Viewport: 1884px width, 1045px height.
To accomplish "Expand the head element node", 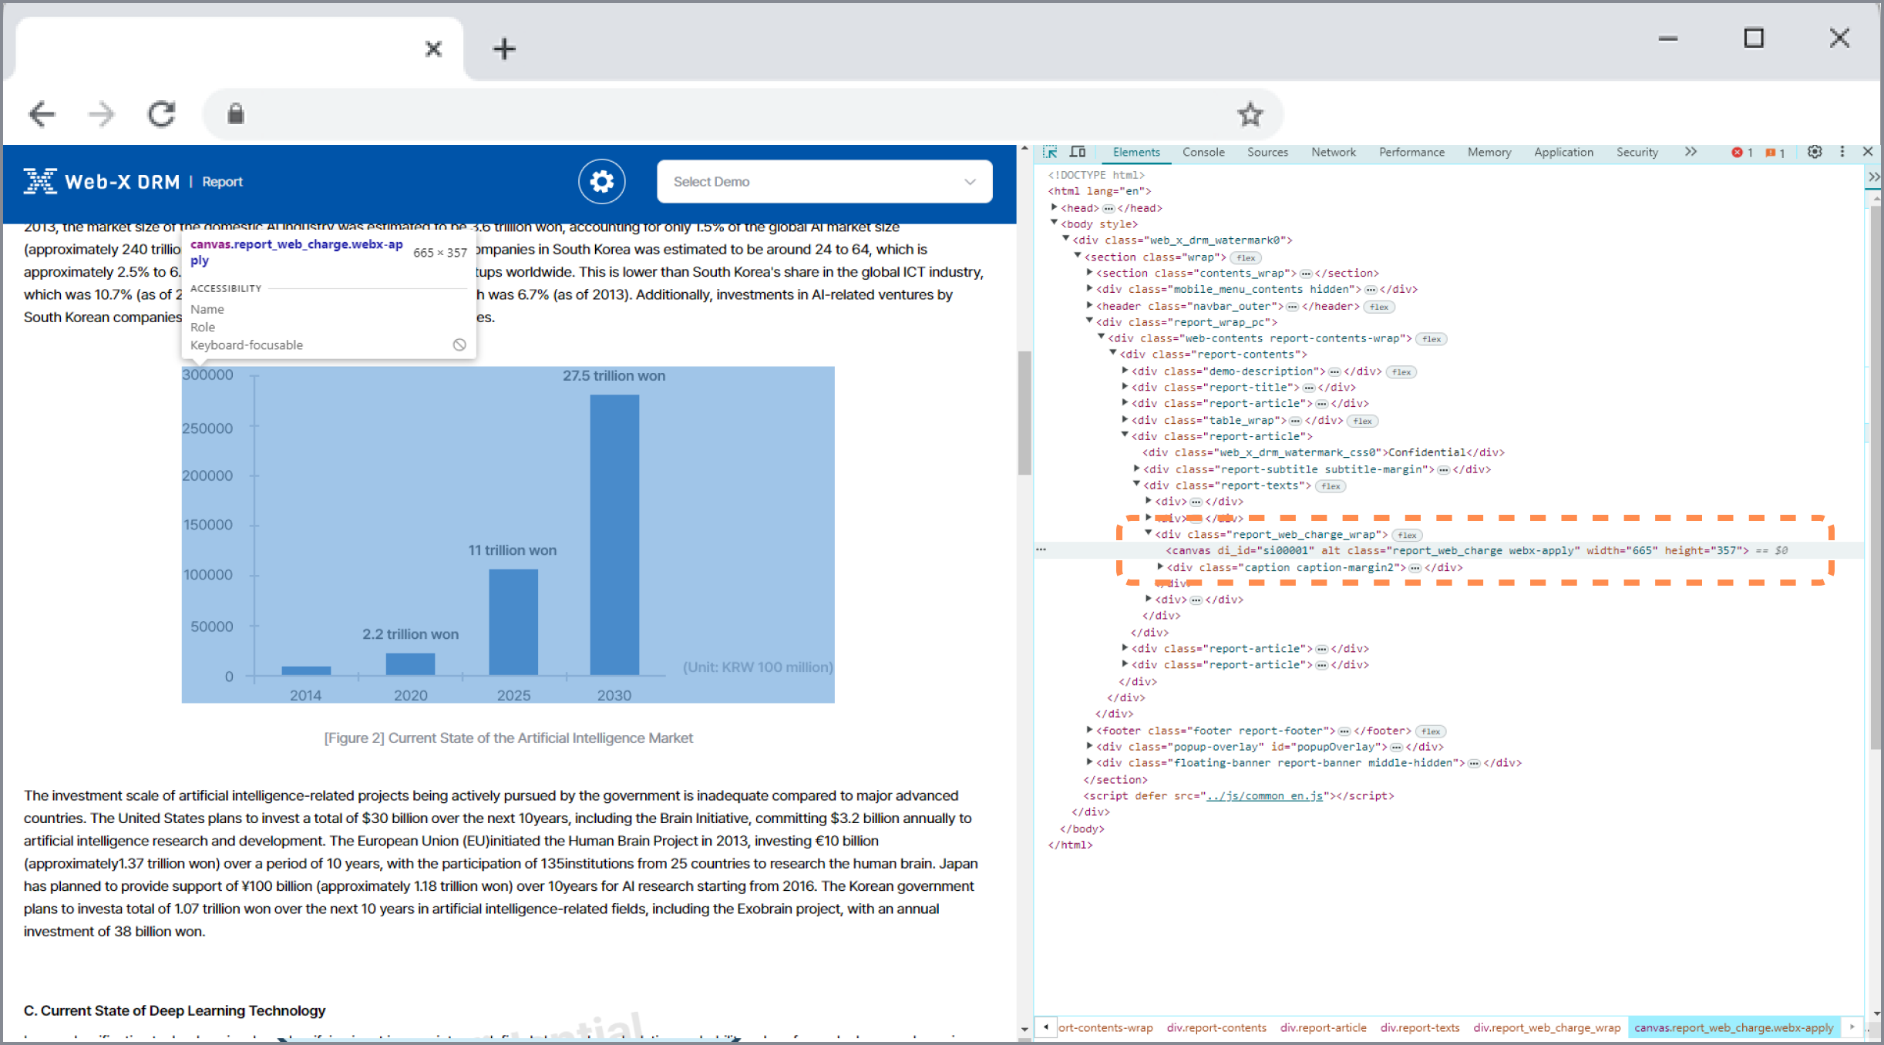I will click(1054, 207).
